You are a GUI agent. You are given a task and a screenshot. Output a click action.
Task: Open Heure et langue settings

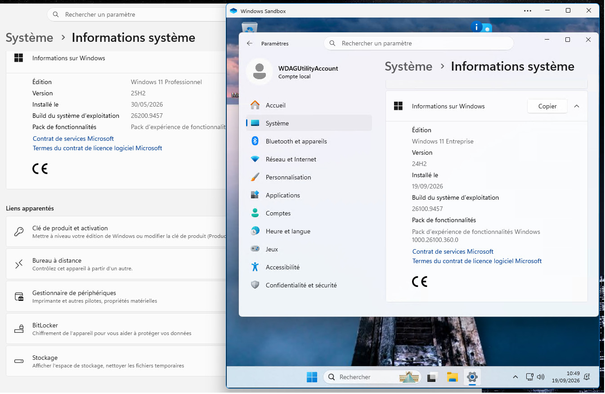[x=309, y=231]
